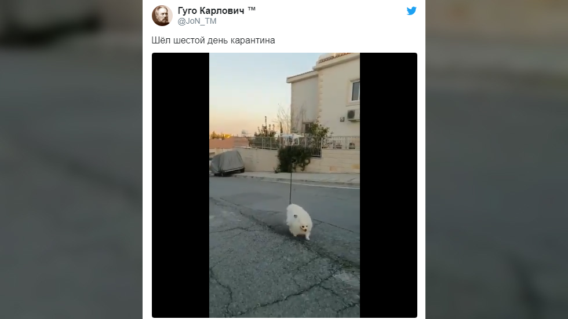Click the air conditioner unit on building
Viewport: 568px width, 319px height.
353,115
